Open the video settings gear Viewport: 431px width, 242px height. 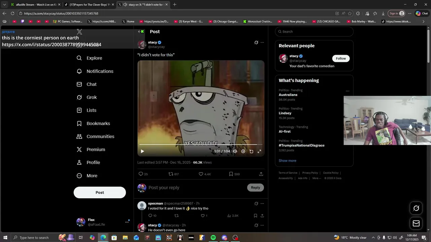[x=243, y=151]
